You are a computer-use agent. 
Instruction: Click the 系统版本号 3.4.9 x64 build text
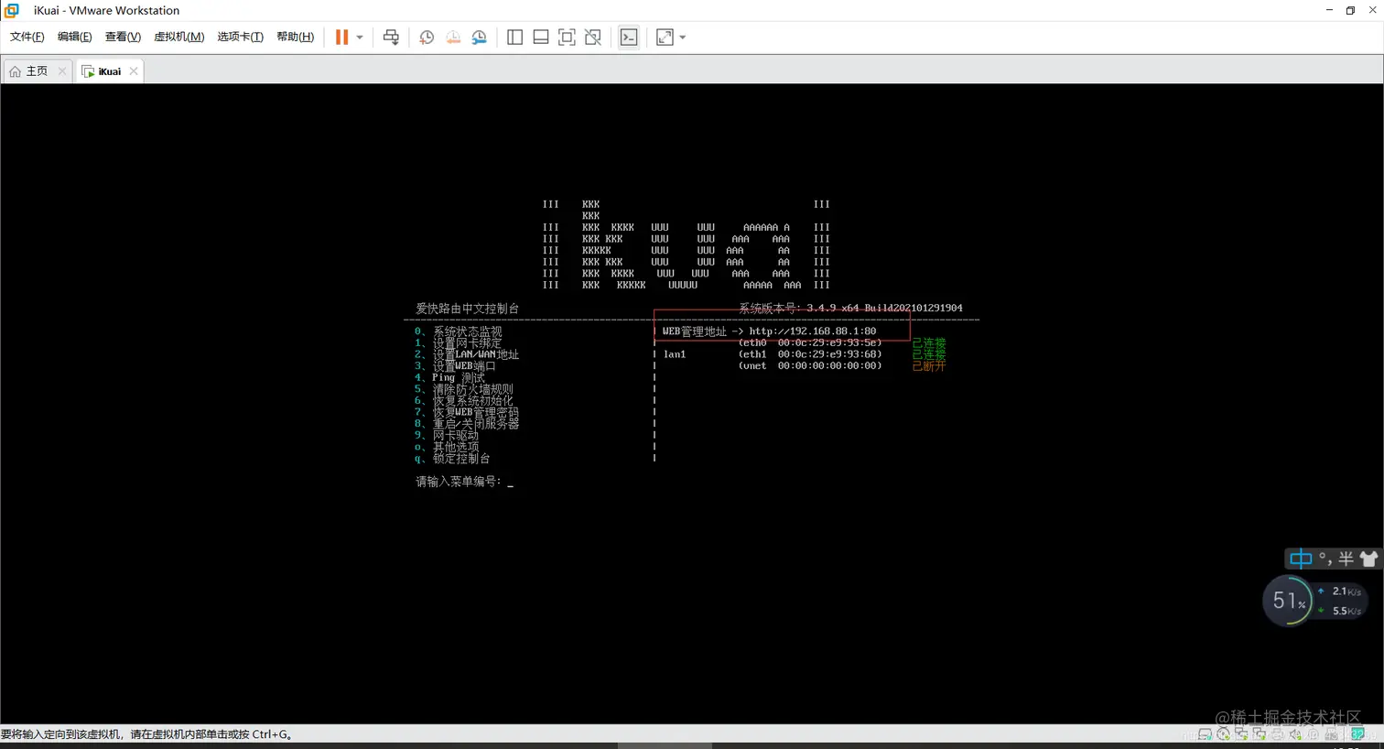(x=850, y=309)
